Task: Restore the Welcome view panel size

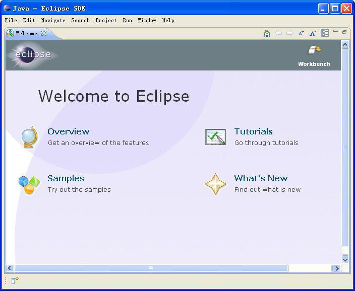Action: (344, 32)
